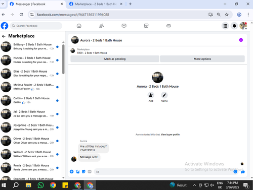The image size is (253, 190).
Task: Open Chrome profile icon
Action: click(239, 15)
